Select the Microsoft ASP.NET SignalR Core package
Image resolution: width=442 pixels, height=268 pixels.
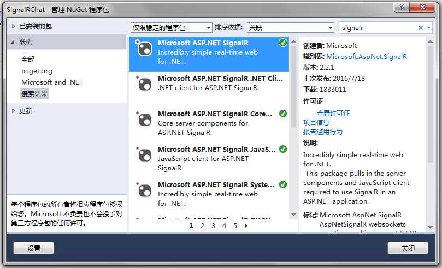tap(209, 125)
